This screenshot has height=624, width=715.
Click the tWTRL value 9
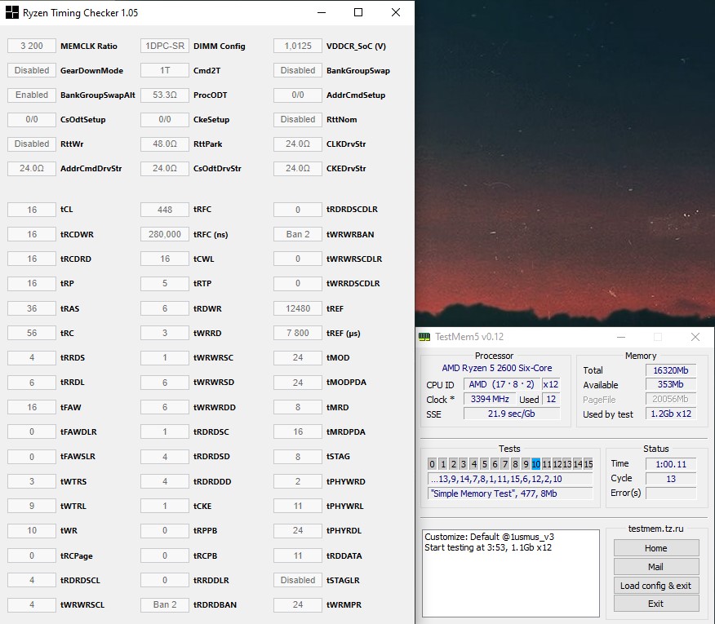coord(32,506)
